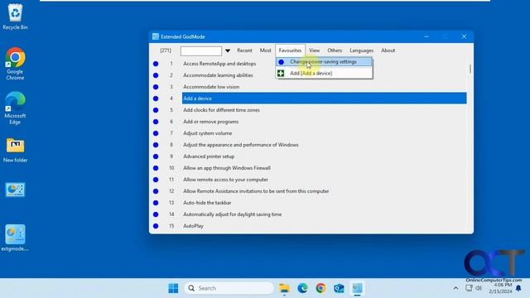Click the GodMode search input box
530x298 pixels.
tap(201, 50)
